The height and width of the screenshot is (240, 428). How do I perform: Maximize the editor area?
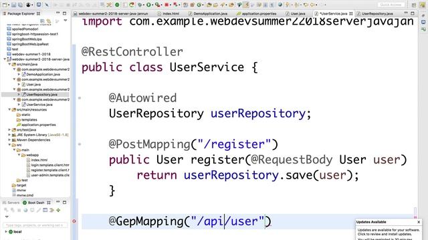(x=413, y=13)
